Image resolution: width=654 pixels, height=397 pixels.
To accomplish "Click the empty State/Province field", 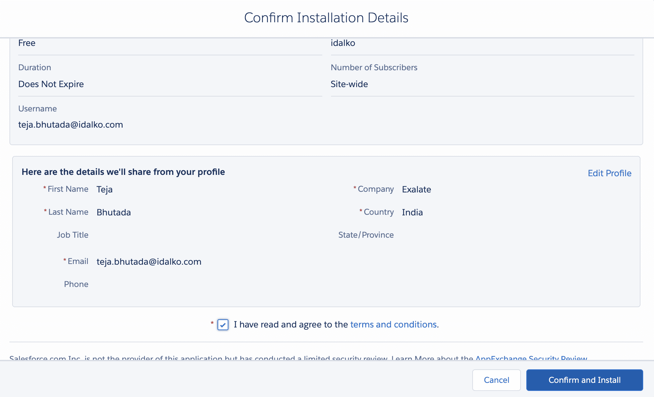I will (x=439, y=235).
